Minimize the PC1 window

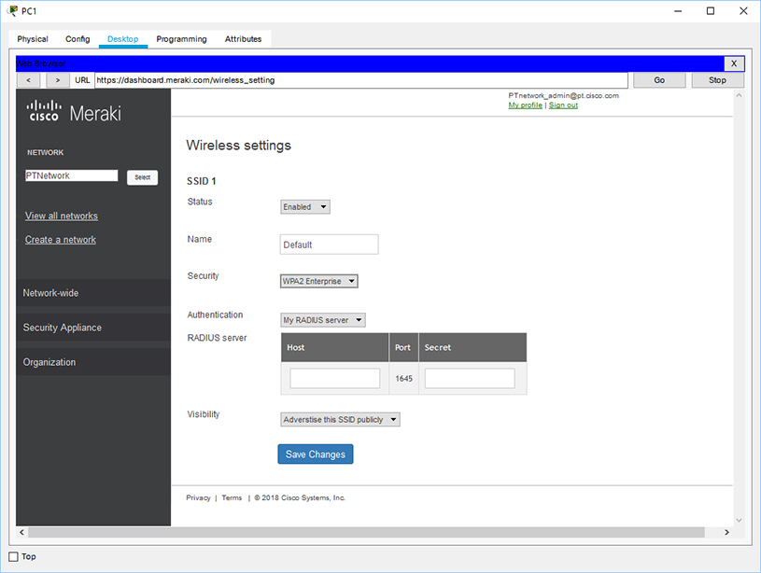(678, 10)
